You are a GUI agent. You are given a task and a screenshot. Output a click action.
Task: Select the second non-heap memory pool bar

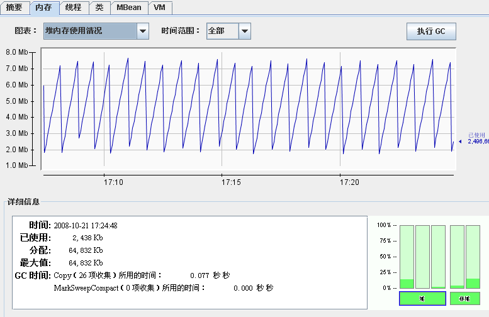(473, 257)
